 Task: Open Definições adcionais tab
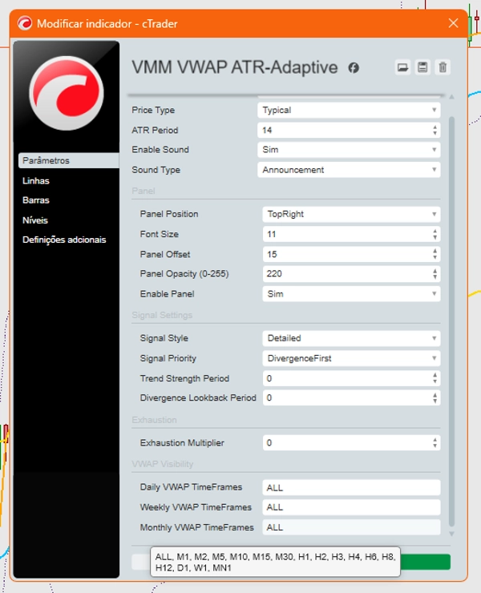pos(64,240)
